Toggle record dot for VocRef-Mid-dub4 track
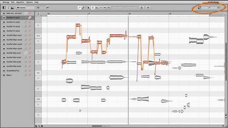Screen dimensions: 228x128 4,66
